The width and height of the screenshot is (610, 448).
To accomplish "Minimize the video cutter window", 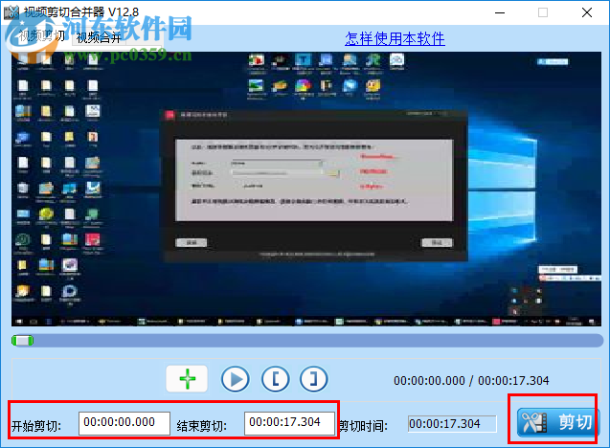I will click(x=500, y=12).
